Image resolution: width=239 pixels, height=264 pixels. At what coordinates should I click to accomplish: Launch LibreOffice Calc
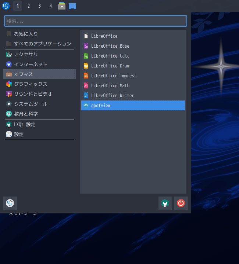(133, 56)
